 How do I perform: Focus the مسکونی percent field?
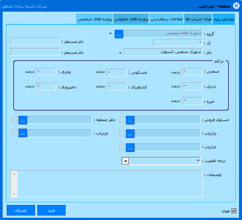click(117, 73)
